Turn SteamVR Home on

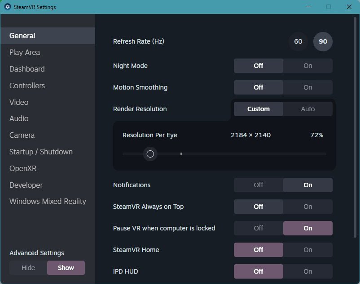click(307, 250)
